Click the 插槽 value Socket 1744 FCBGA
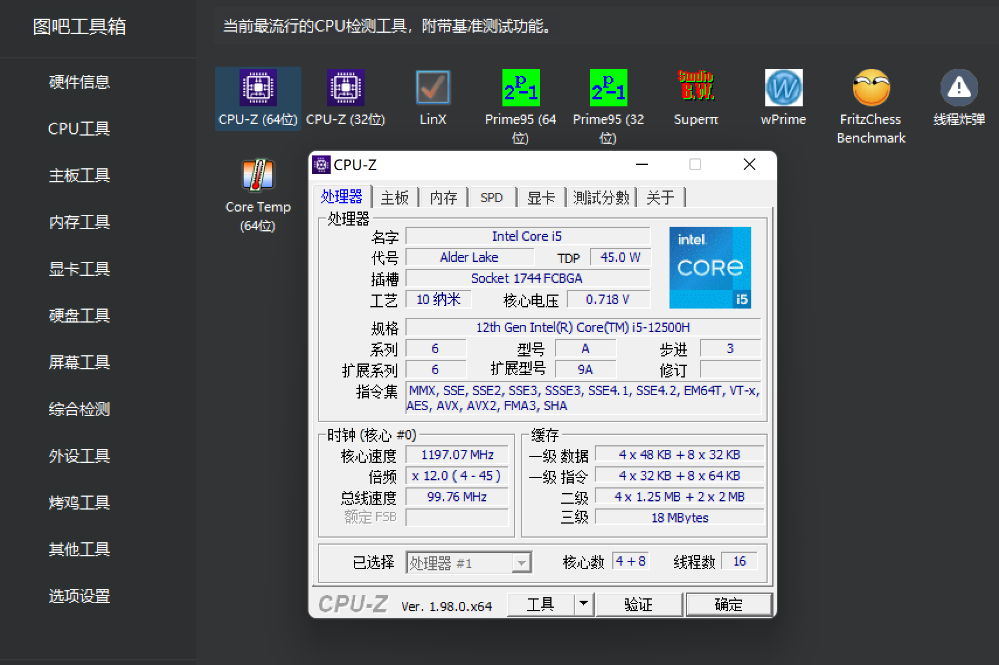The width and height of the screenshot is (999, 665). [x=528, y=278]
